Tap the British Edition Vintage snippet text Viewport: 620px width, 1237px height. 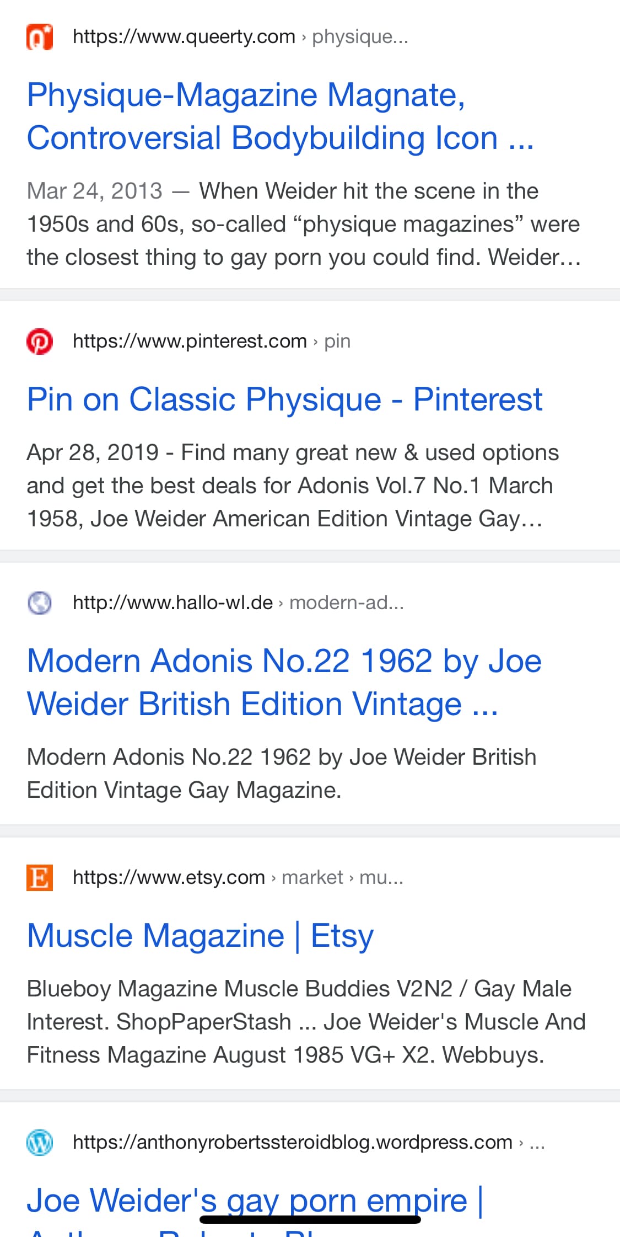pos(281,774)
